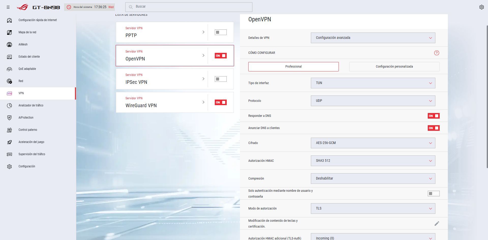Image resolution: width=488 pixels, height=240 pixels.
Task: Enable the IPSec VPN toggle
Action: (221, 79)
